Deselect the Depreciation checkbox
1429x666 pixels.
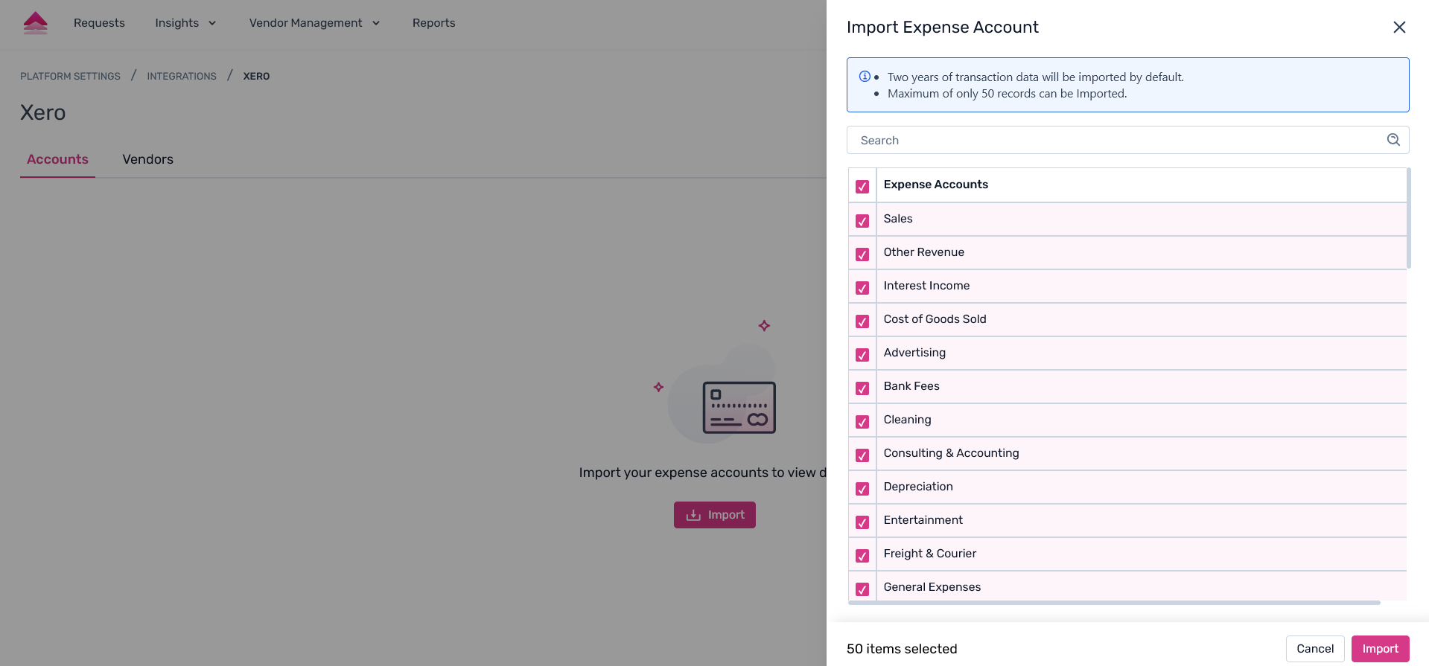pyautogui.click(x=862, y=488)
